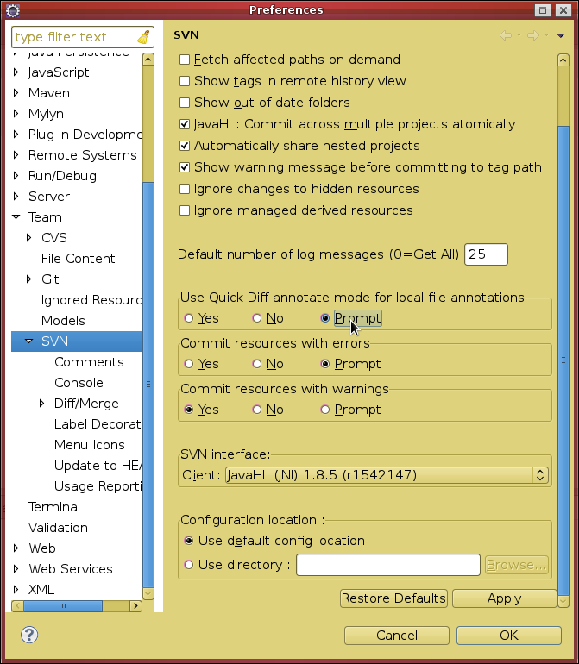Image resolution: width=579 pixels, height=664 pixels.
Task: Open the Label Decorations preference page
Action: pyautogui.click(x=98, y=424)
